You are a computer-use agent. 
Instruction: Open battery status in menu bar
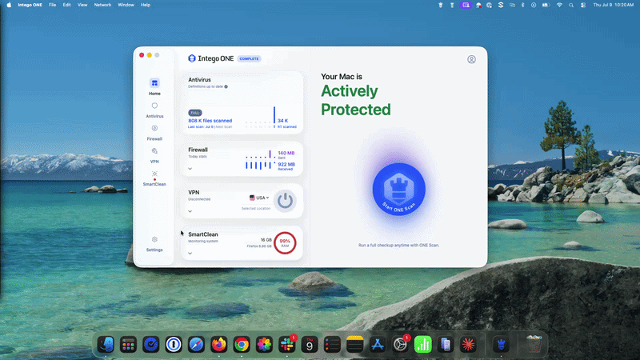546,5
